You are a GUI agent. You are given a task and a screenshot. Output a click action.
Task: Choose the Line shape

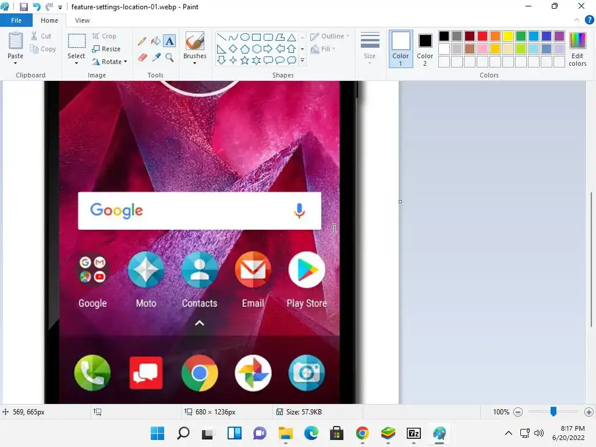coord(221,37)
